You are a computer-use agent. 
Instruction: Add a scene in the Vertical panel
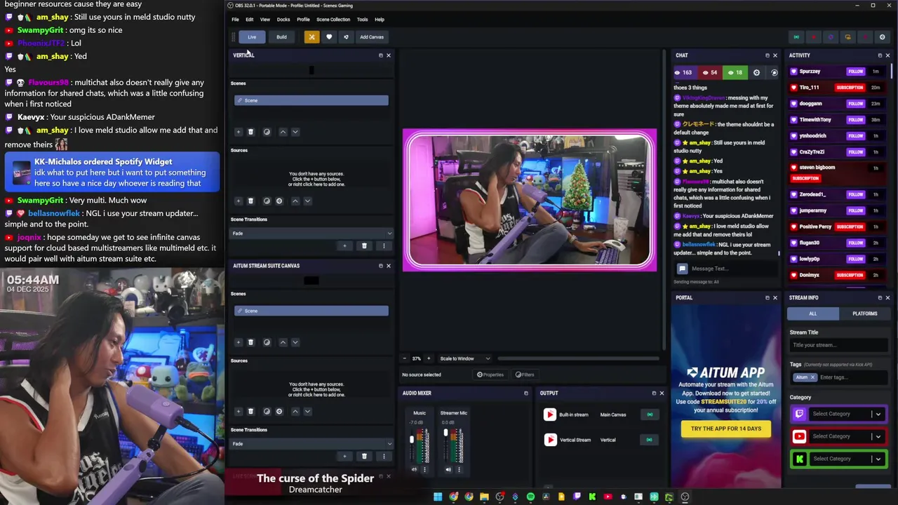[x=239, y=132]
